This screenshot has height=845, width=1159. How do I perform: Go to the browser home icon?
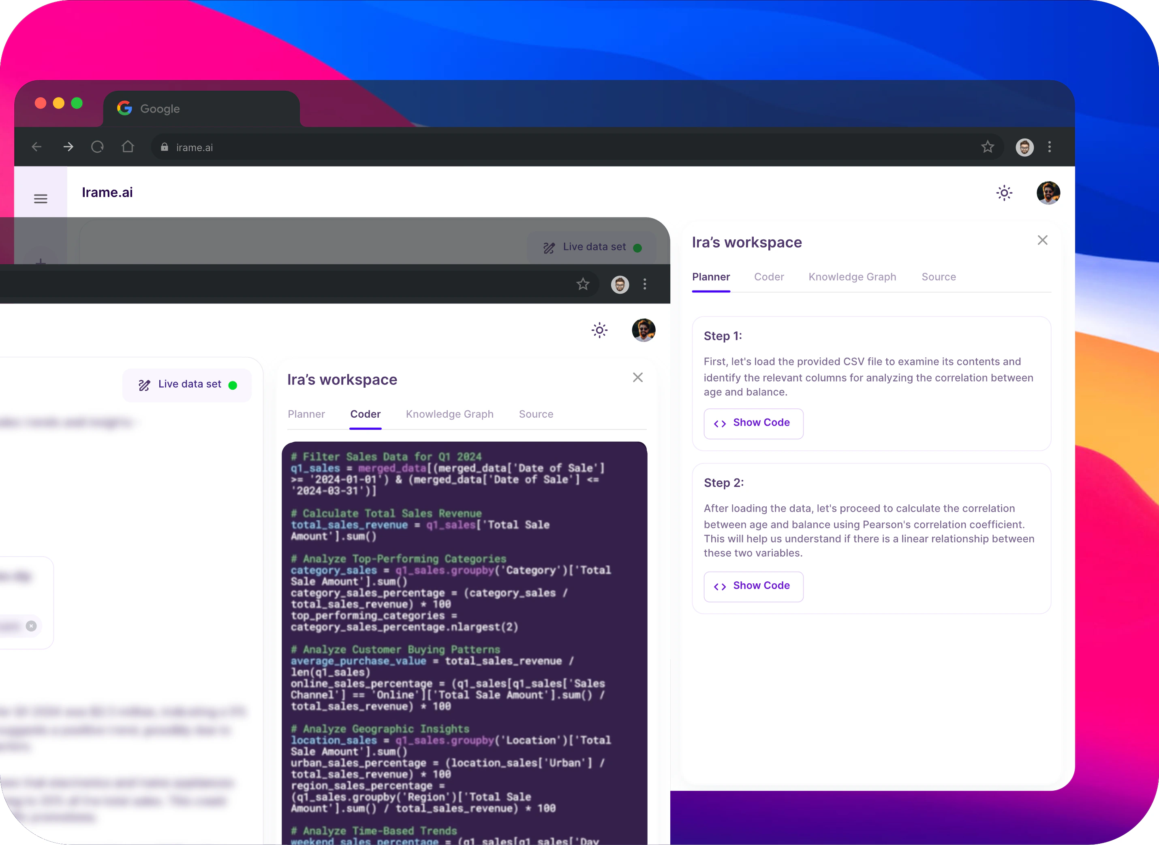coord(128,147)
